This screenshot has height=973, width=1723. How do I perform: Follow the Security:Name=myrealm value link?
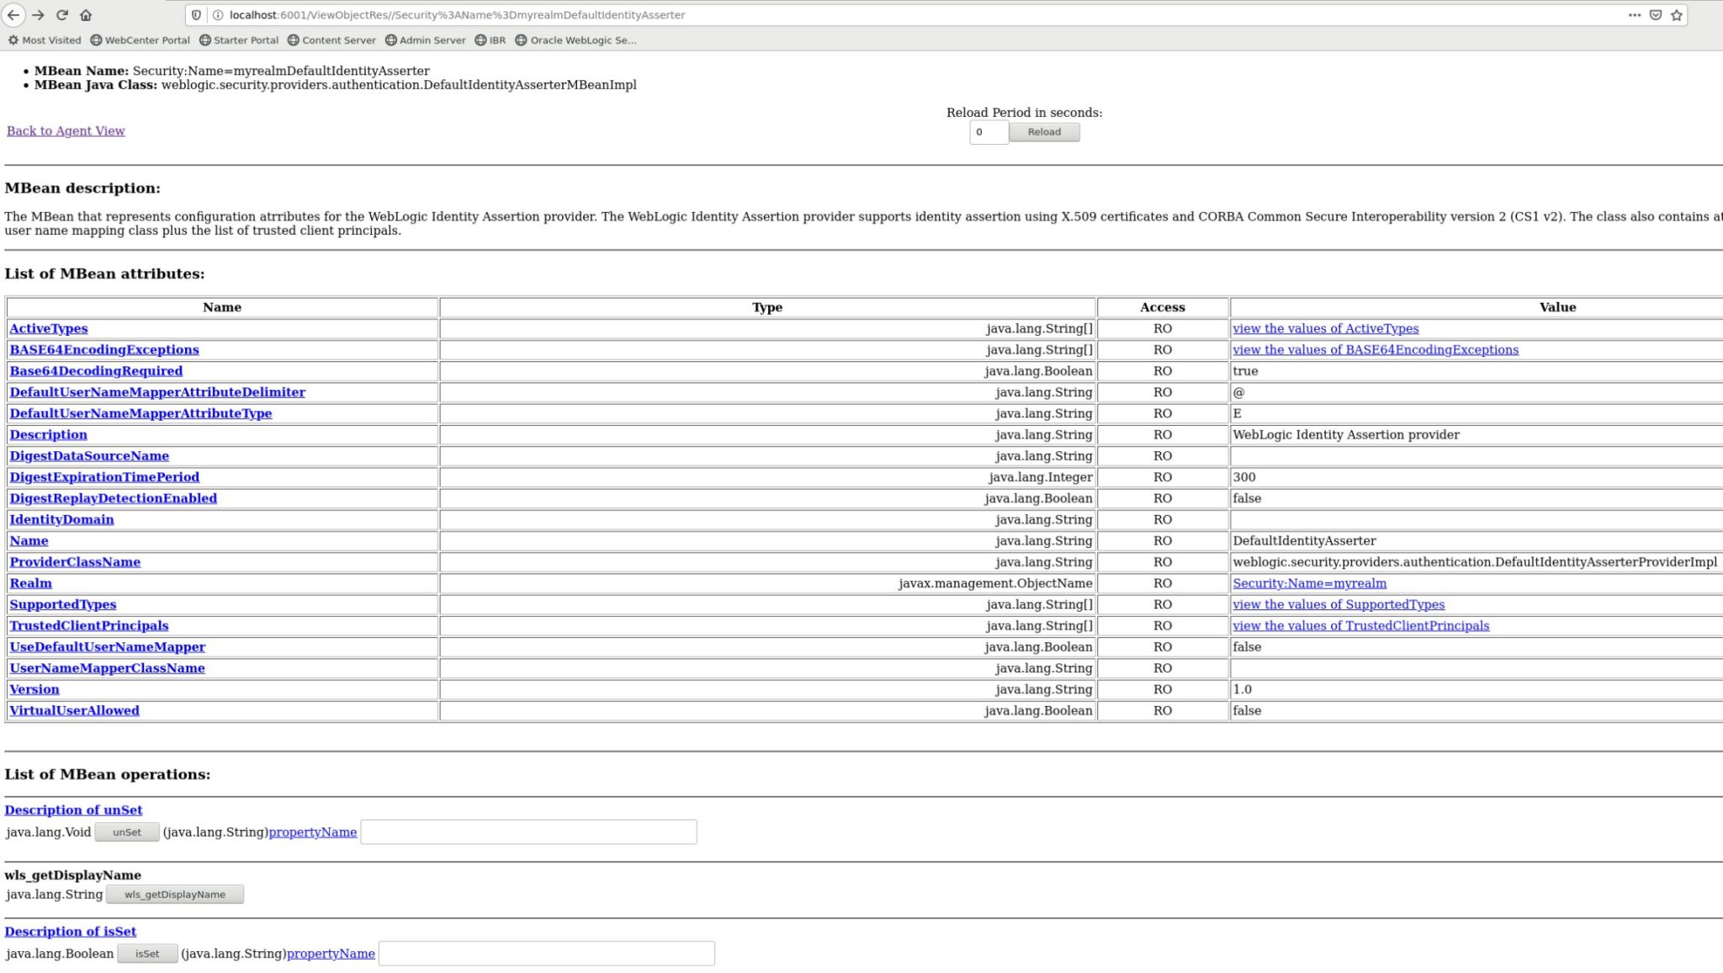pyautogui.click(x=1309, y=583)
